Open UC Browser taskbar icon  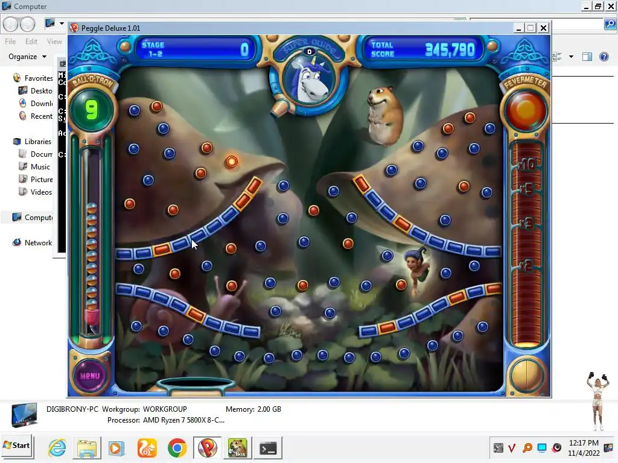tap(147, 449)
